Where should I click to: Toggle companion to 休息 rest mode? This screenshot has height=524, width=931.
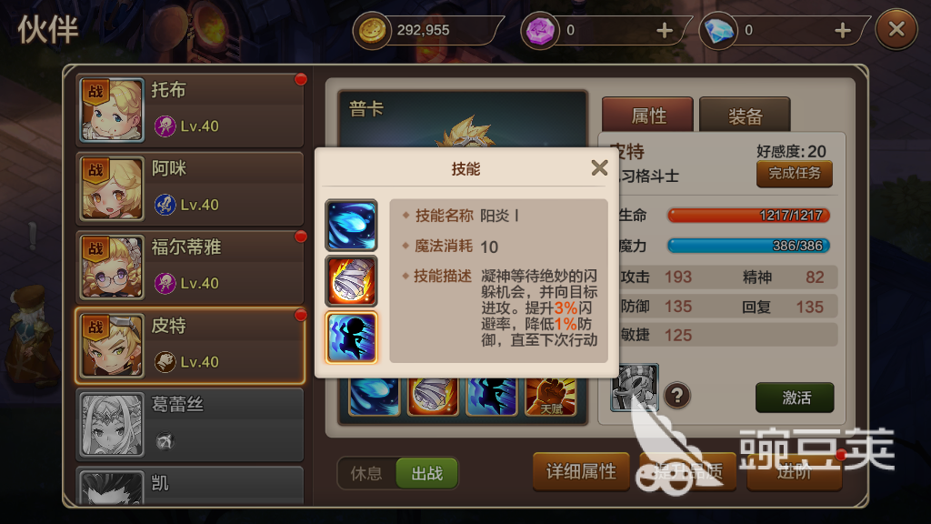(x=366, y=473)
